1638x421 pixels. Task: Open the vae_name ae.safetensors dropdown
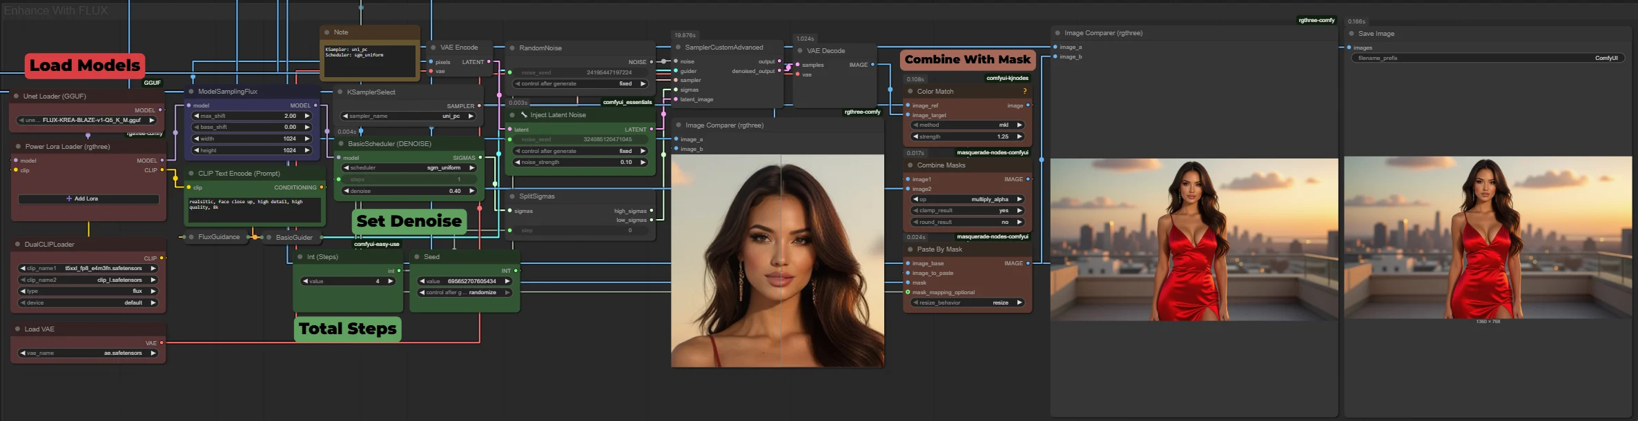(x=88, y=353)
